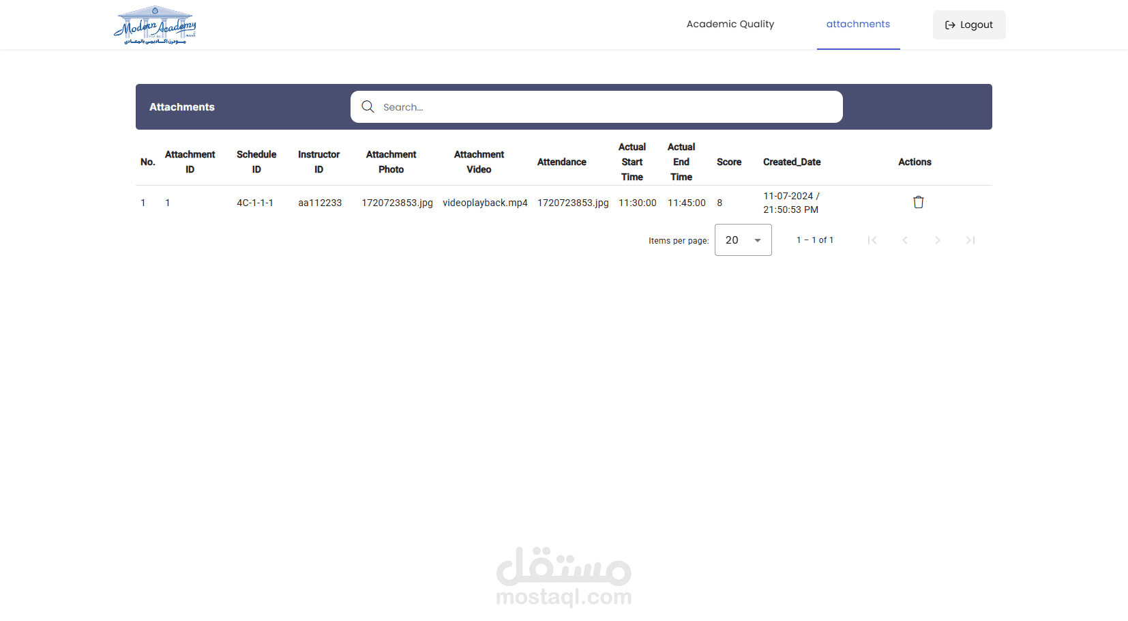Click videoplayback.mp4 cell
This screenshot has width=1128, height=621.
485,203
